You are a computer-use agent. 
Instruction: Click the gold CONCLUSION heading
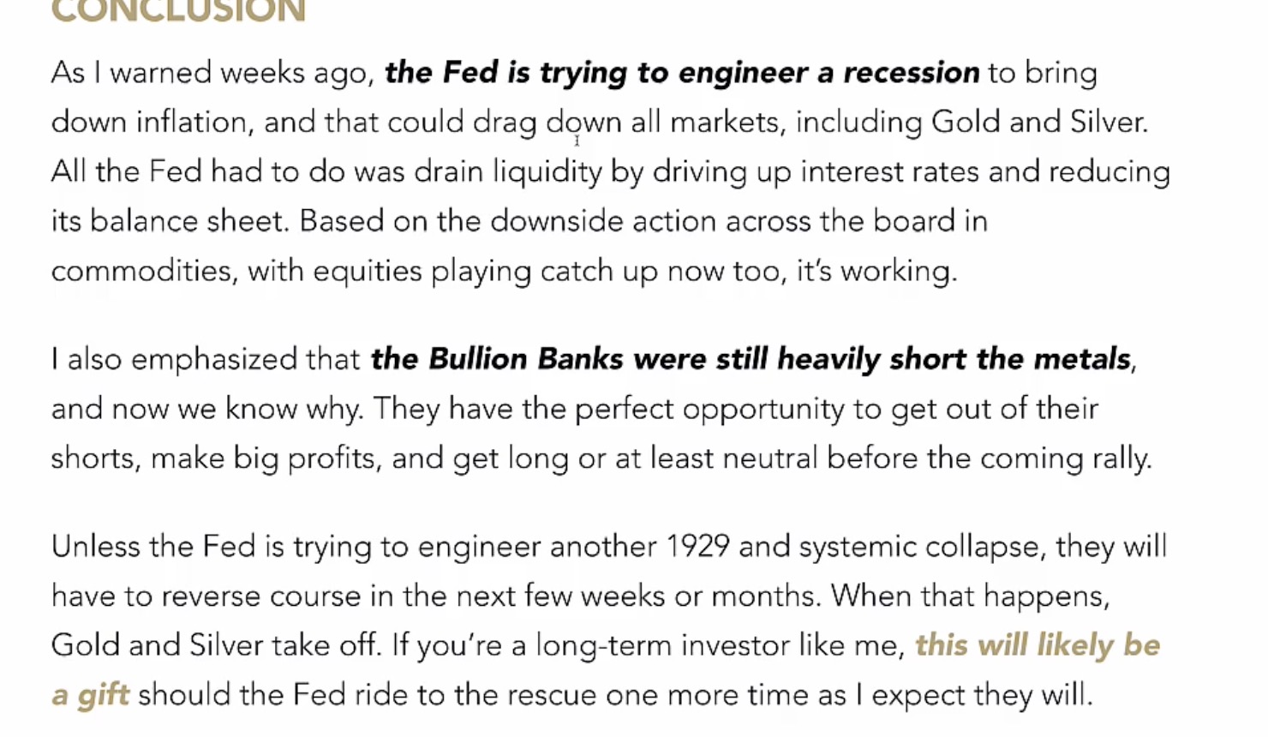(x=178, y=12)
